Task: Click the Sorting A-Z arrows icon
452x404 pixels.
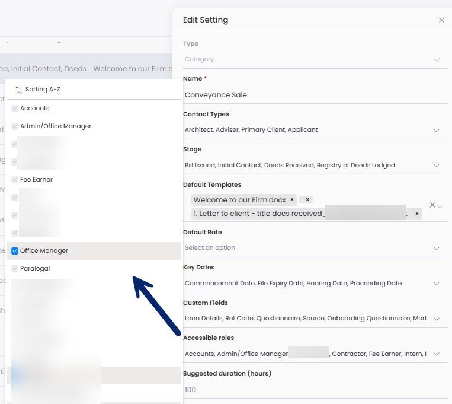Action: [18, 90]
